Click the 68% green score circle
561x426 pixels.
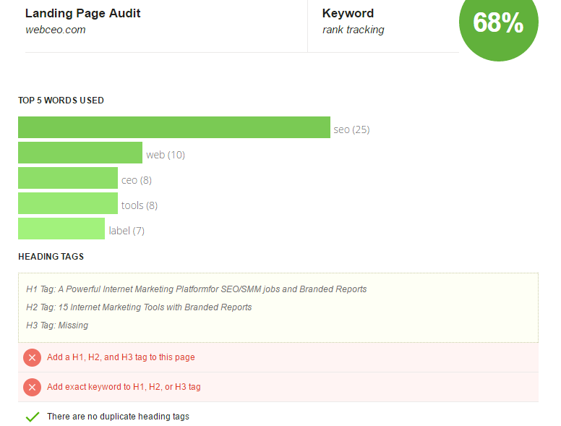498,22
